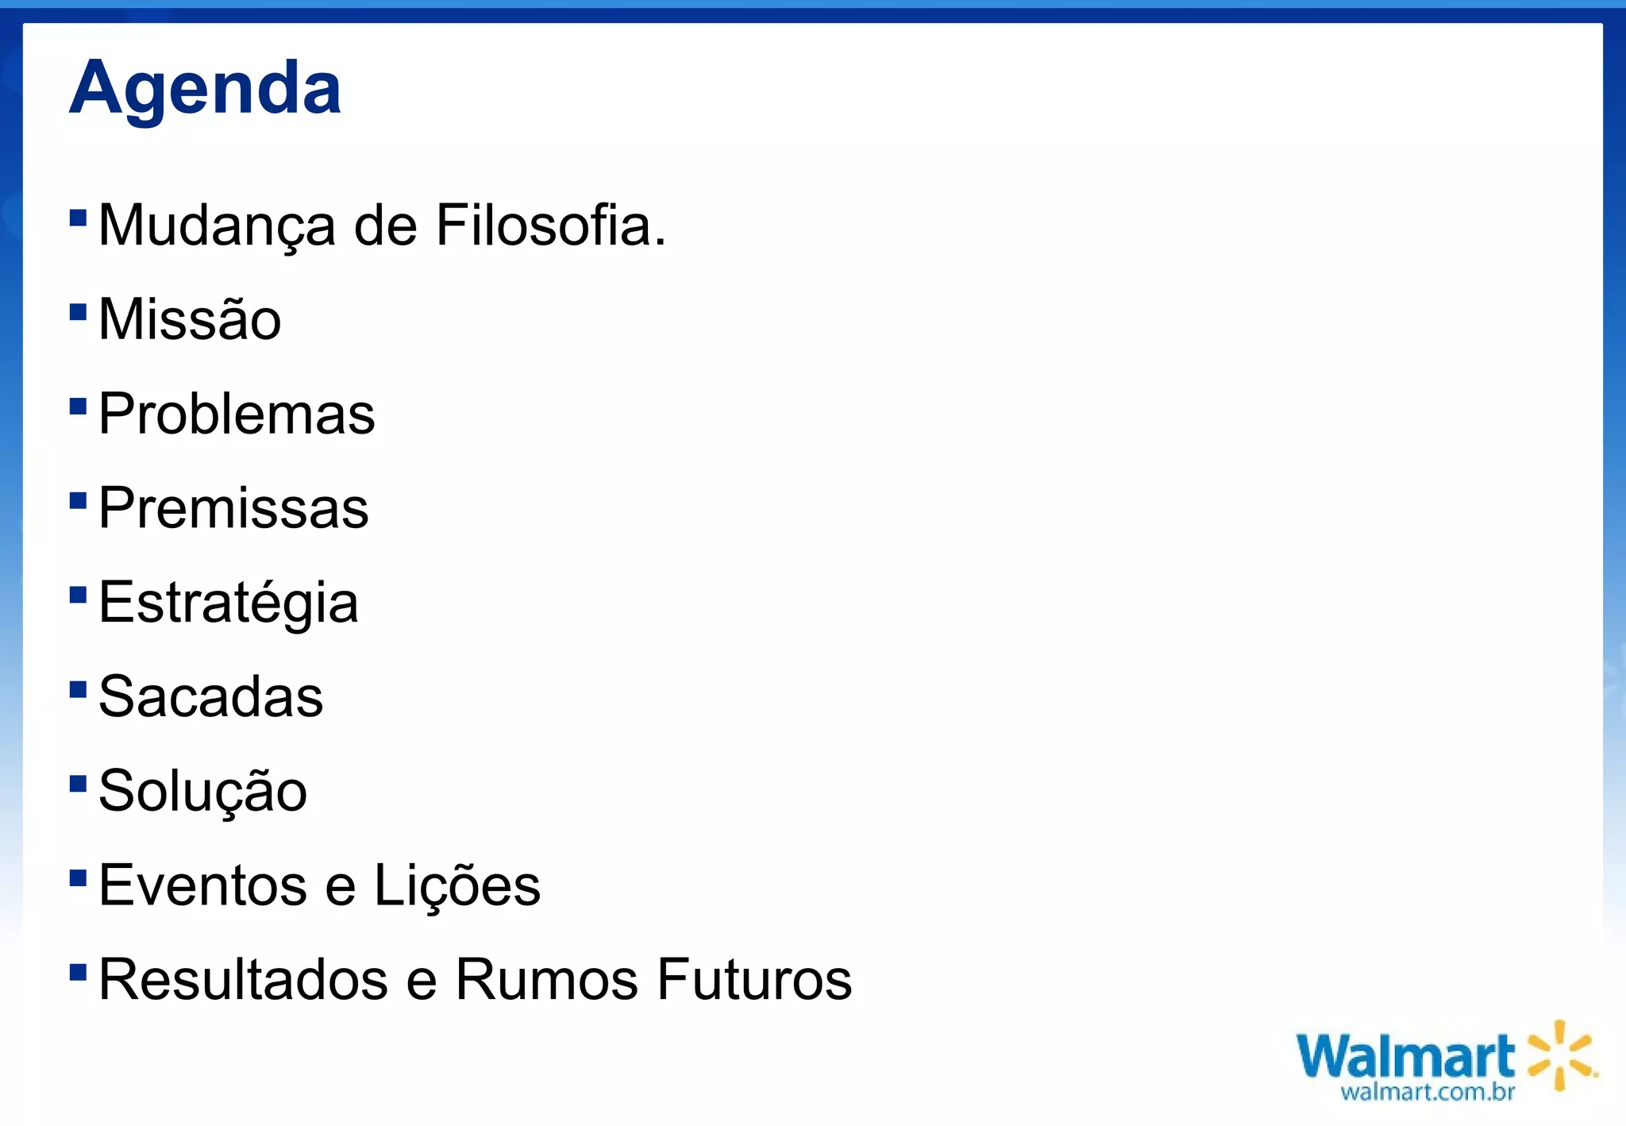Click the square bullet next to Sacadas
This screenshot has height=1126, width=1626.
coord(78,688)
